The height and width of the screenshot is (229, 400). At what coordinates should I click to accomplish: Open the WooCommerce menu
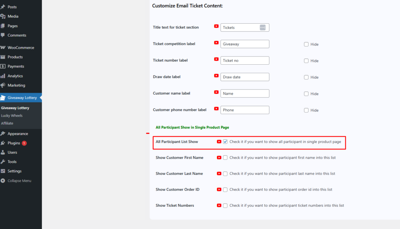[20, 48]
